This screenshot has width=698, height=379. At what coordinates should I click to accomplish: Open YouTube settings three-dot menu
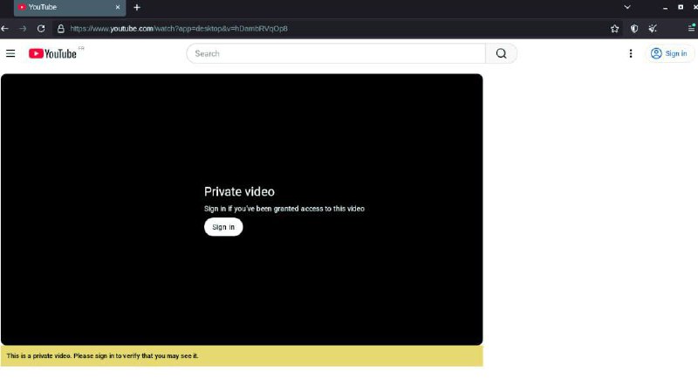pos(631,53)
